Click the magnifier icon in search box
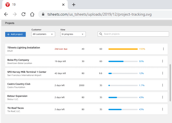The width and height of the screenshot is (172, 123). [x=101, y=34]
